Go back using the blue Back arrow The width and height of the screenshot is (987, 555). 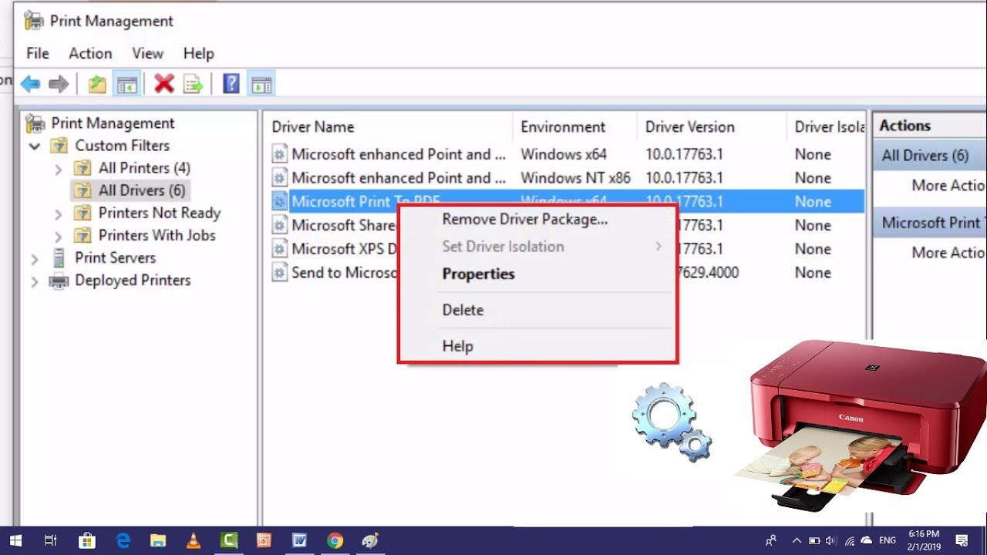pos(31,84)
